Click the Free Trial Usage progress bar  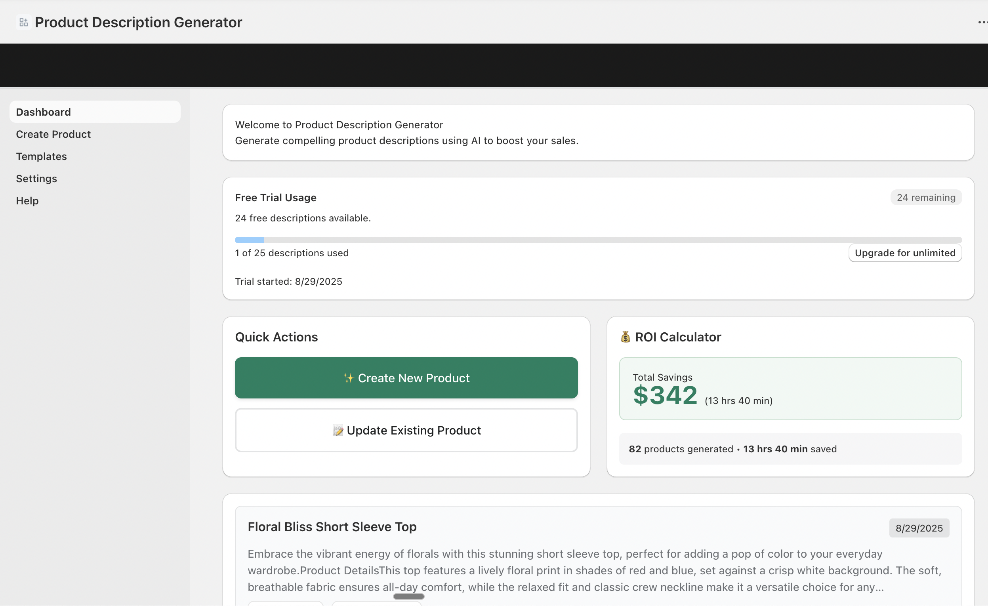[x=598, y=240]
